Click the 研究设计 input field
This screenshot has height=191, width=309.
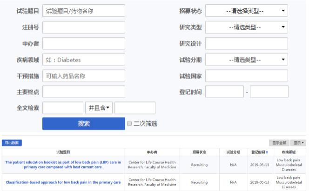[247, 44]
